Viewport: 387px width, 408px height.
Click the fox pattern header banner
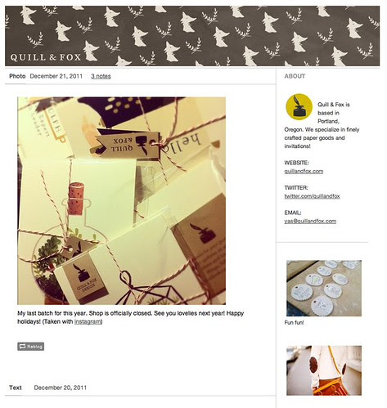click(x=192, y=36)
